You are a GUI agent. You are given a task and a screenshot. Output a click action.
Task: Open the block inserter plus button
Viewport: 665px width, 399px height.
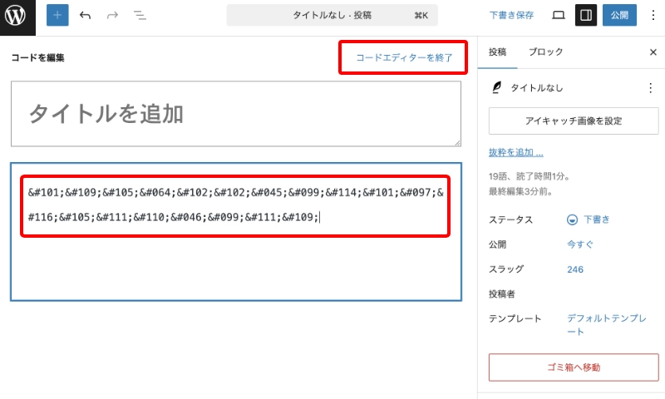click(x=57, y=16)
